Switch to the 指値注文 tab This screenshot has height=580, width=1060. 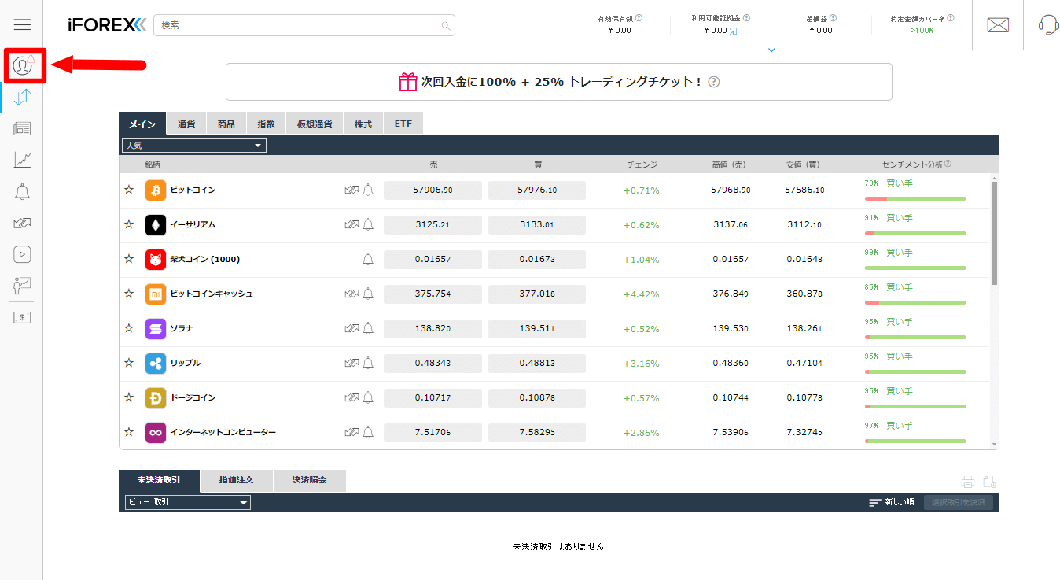(236, 479)
